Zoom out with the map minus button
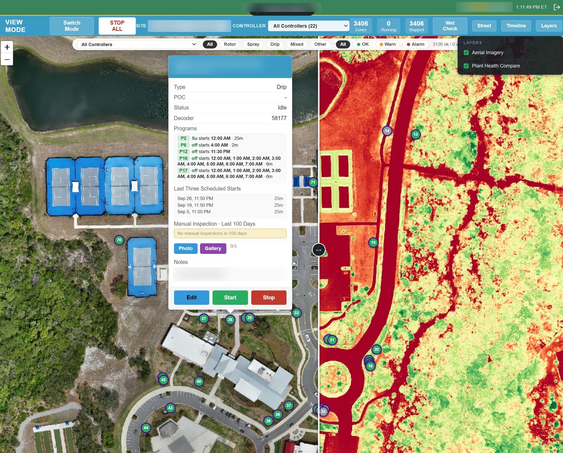The width and height of the screenshot is (563, 453). click(7, 59)
